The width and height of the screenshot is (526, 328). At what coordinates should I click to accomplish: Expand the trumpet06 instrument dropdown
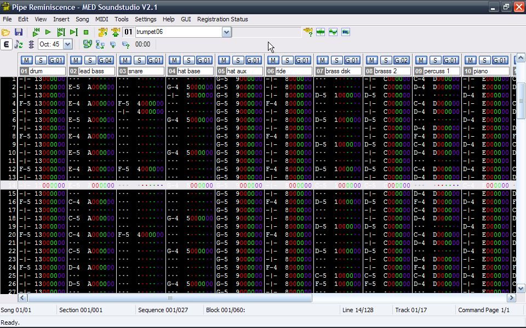pos(226,32)
